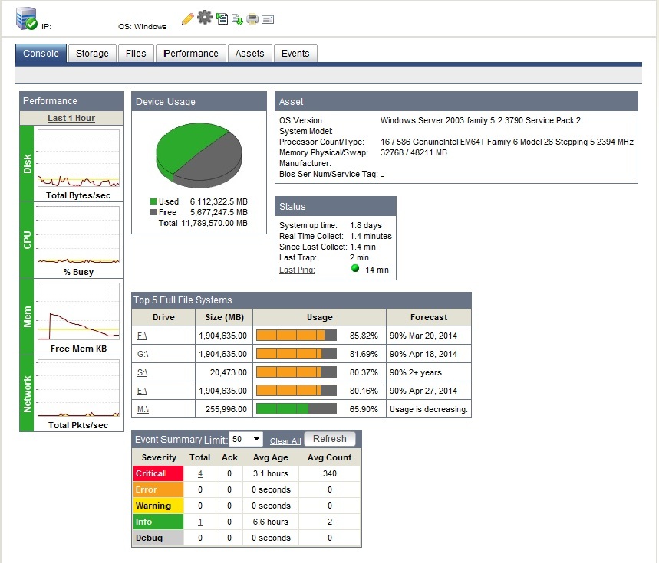Click the export download document icon
This screenshot has height=563, width=659.
(237, 19)
